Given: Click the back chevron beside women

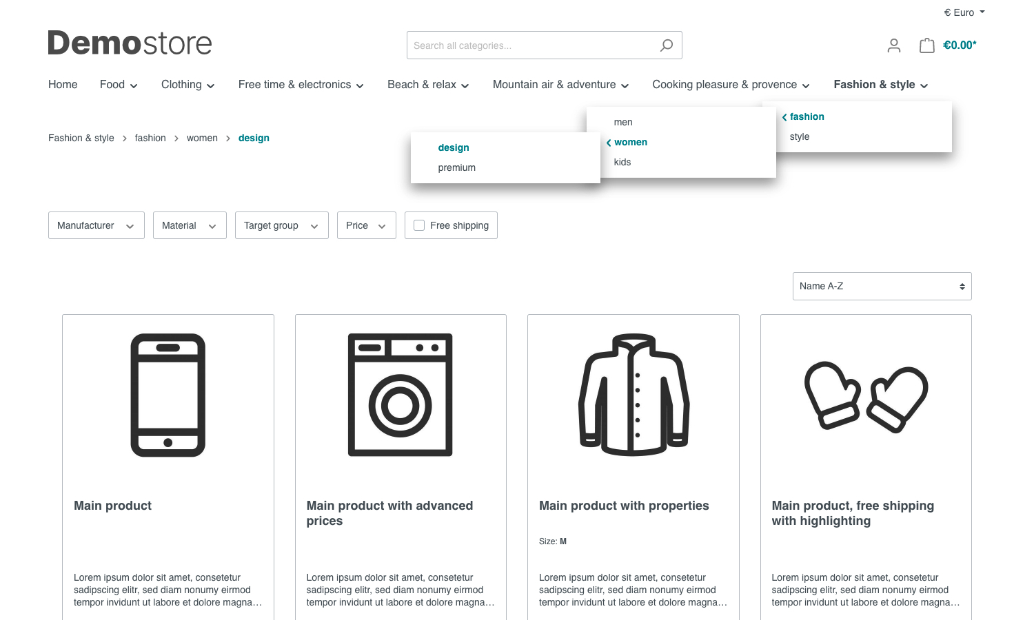Looking at the screenshot, I should (609, 143).
